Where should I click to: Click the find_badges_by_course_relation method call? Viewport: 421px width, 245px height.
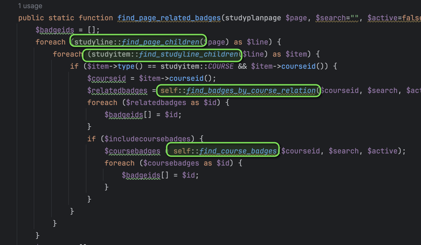point(251,91)
